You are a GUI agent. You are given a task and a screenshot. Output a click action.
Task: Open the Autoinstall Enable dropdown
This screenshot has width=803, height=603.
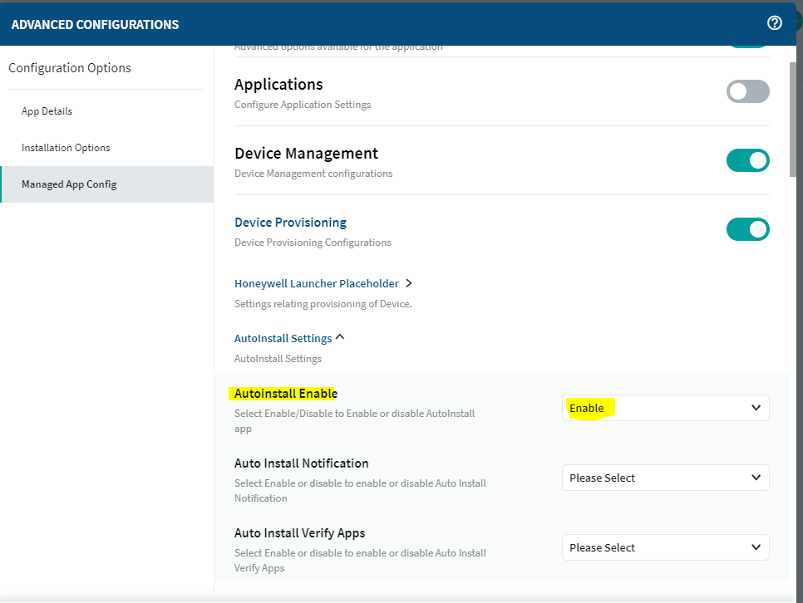point(665,408)
